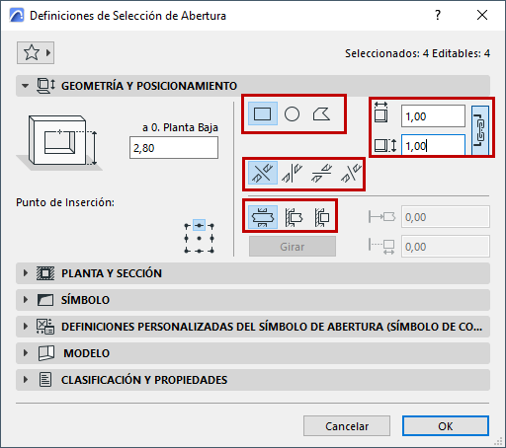
Task: Click the Modelo panel icon
Action: coord(46,353)
